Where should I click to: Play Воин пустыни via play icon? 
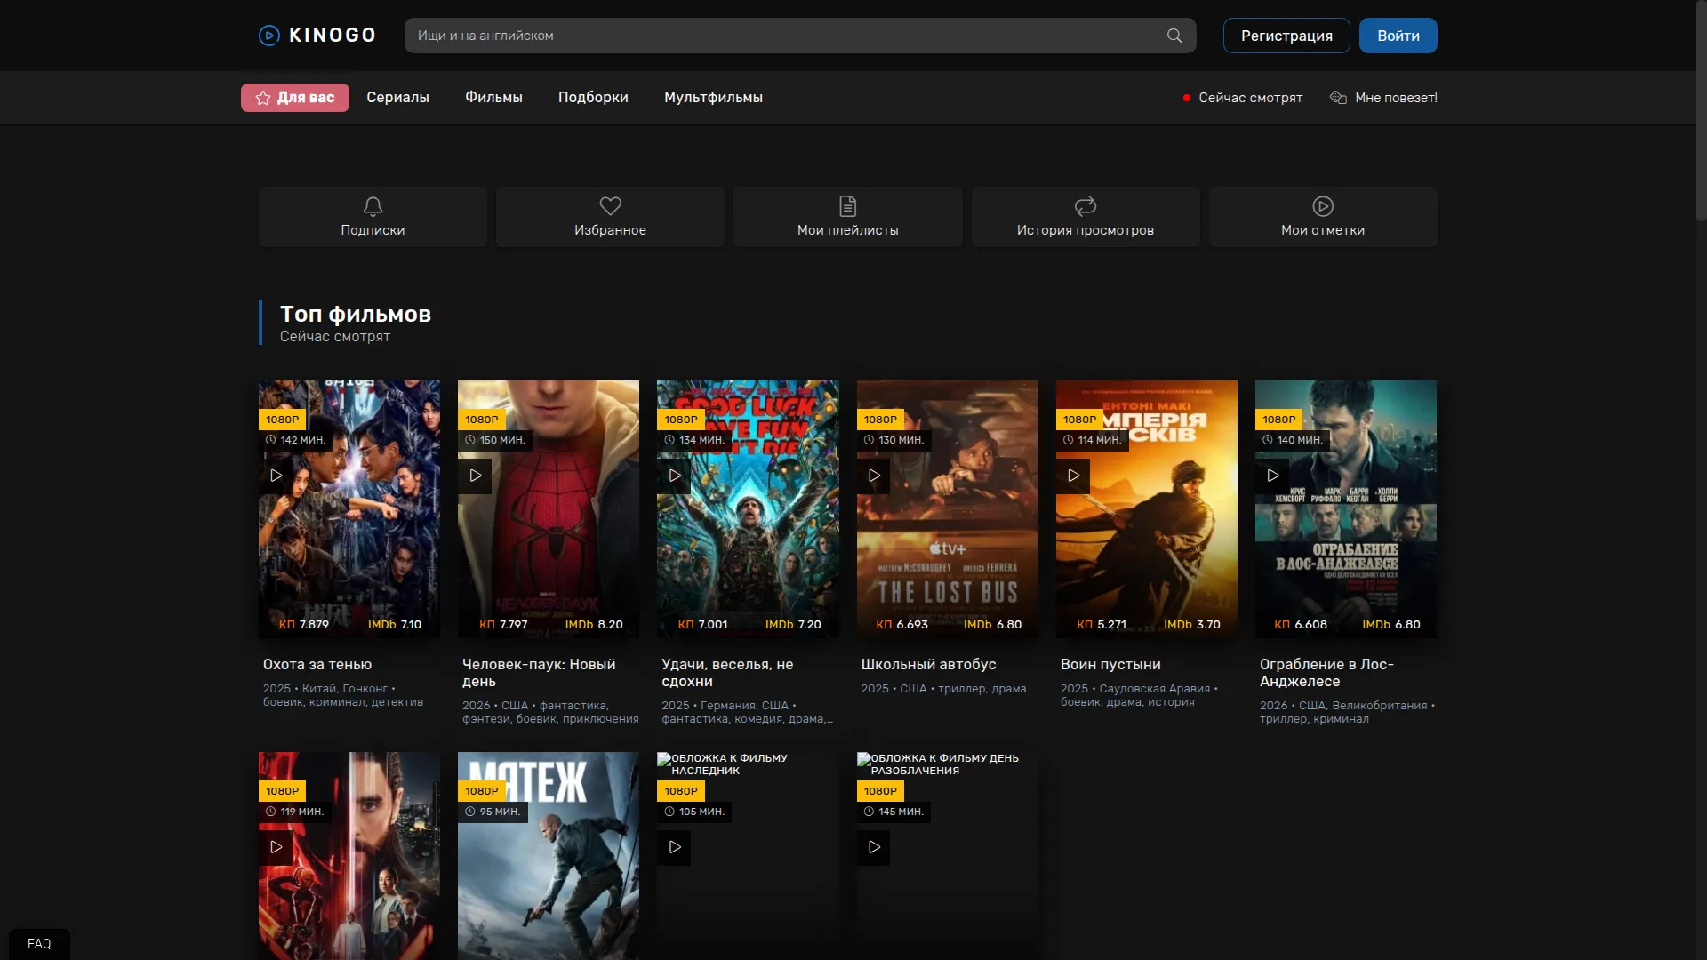point(1073,476)
